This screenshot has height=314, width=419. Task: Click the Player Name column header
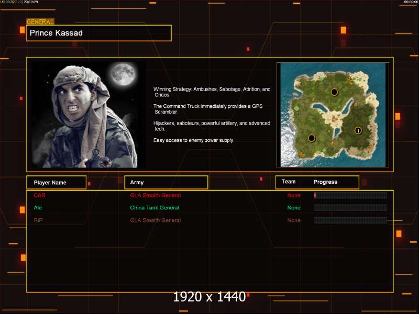click(x=56, y=183)
